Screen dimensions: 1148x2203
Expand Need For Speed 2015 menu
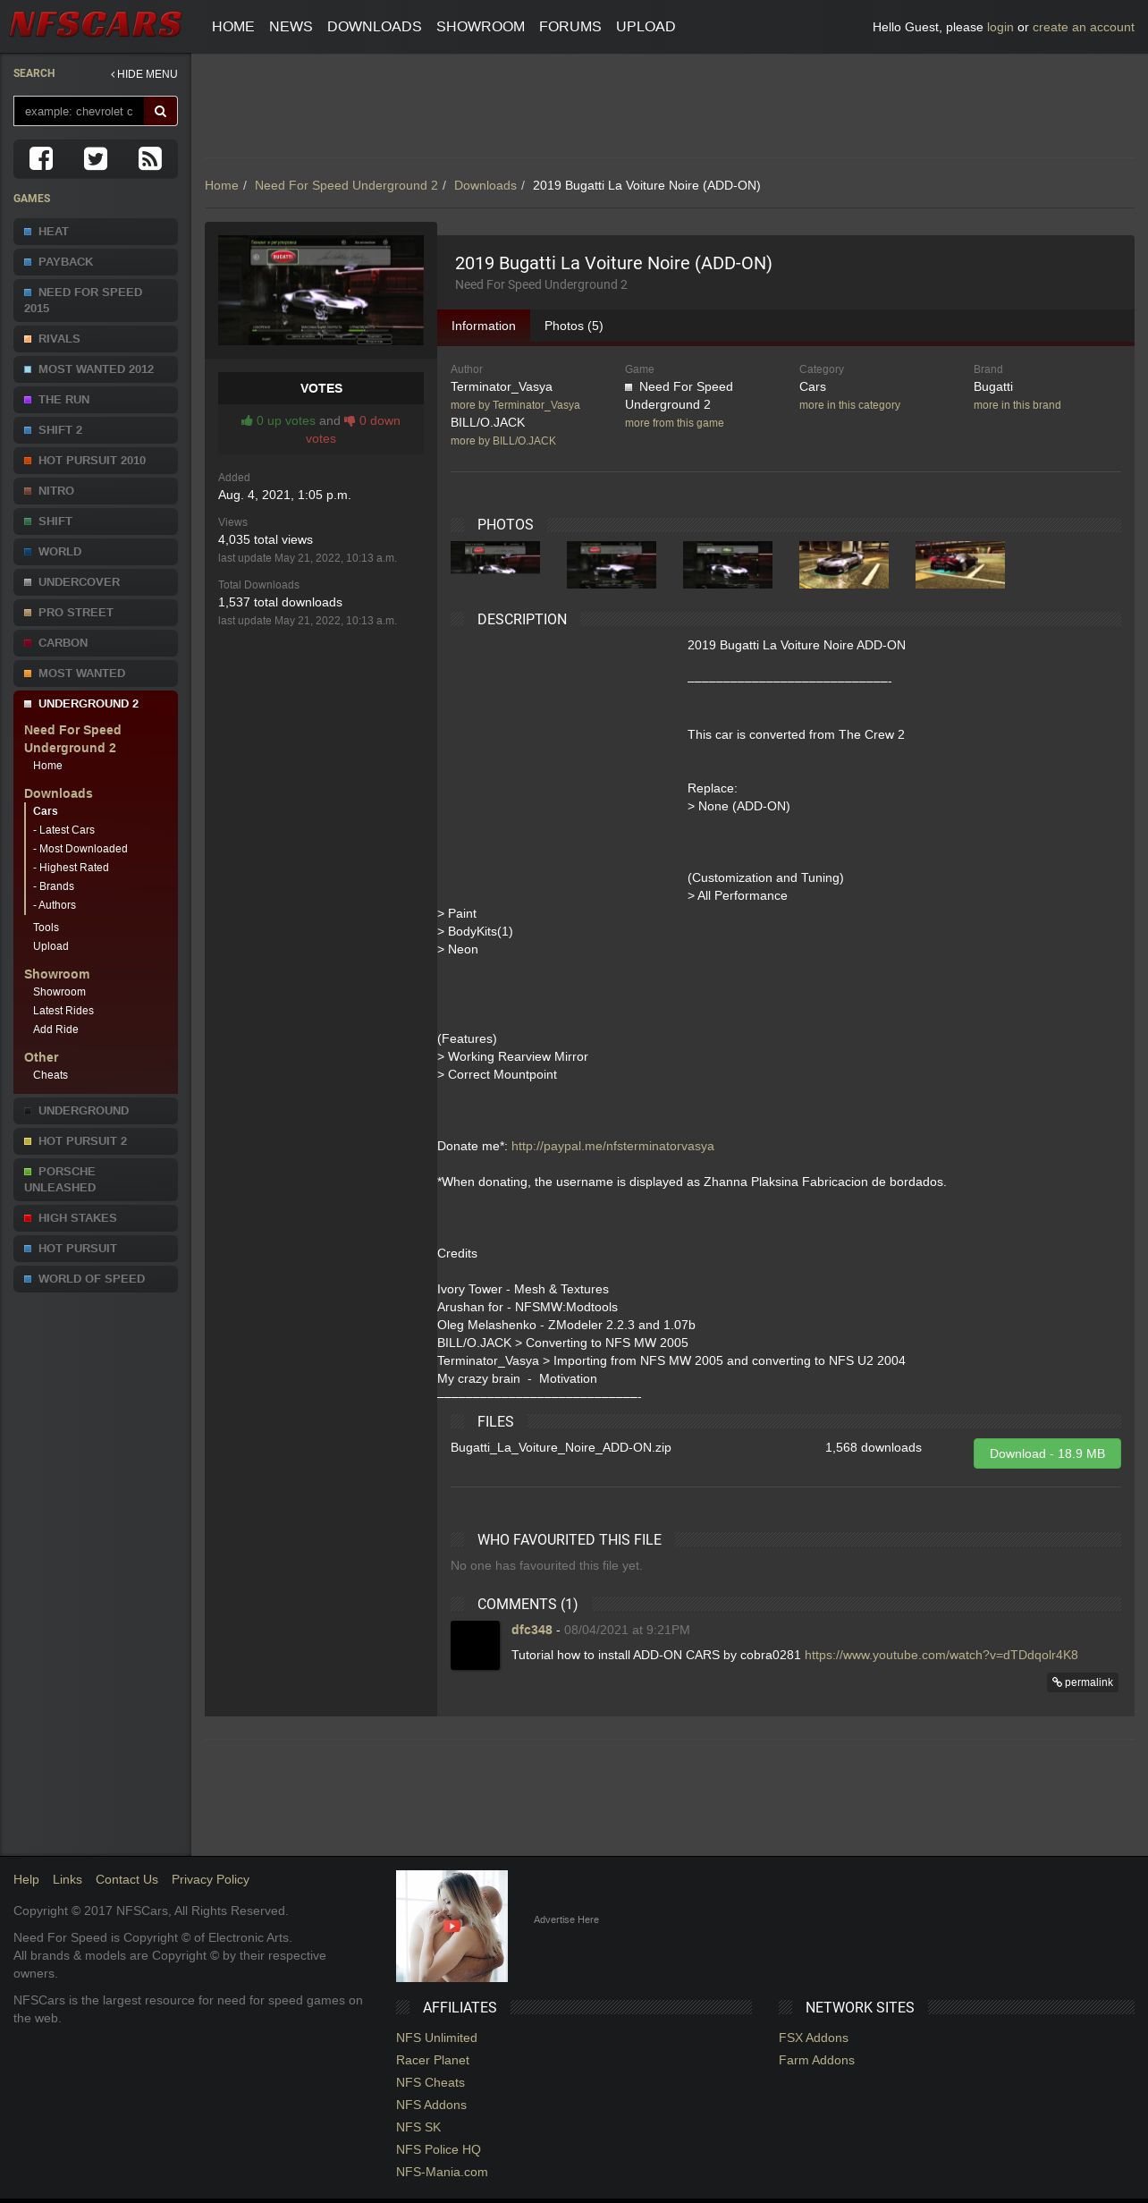pos(96,301)
